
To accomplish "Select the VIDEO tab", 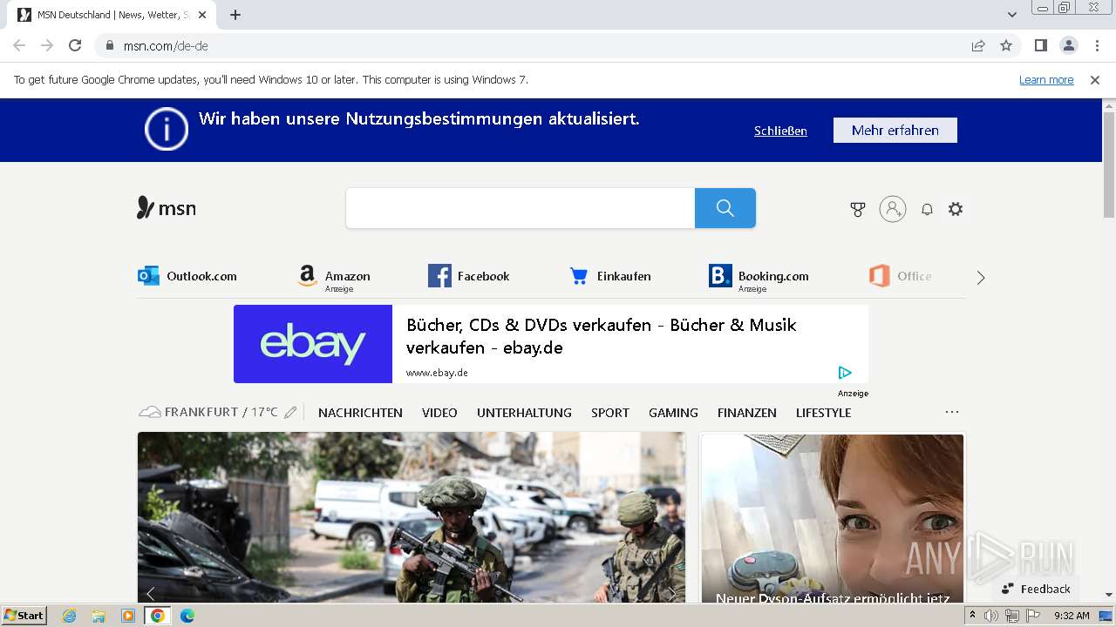I will coord(439,413).
